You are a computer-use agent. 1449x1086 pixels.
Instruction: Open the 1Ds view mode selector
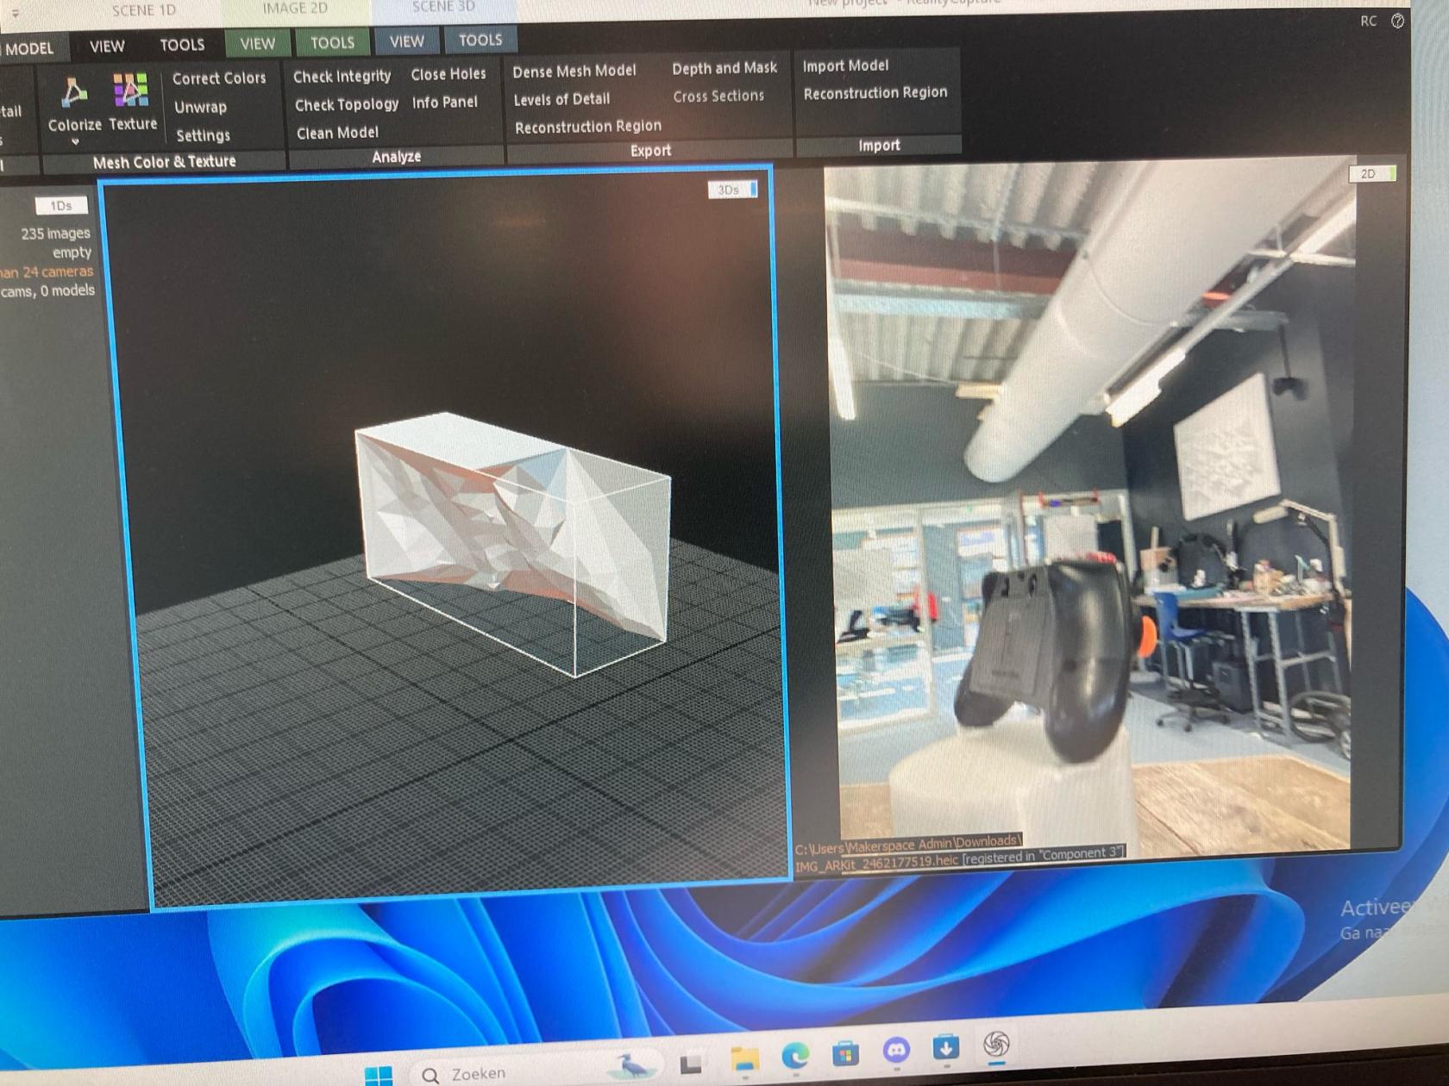(61, 205)
